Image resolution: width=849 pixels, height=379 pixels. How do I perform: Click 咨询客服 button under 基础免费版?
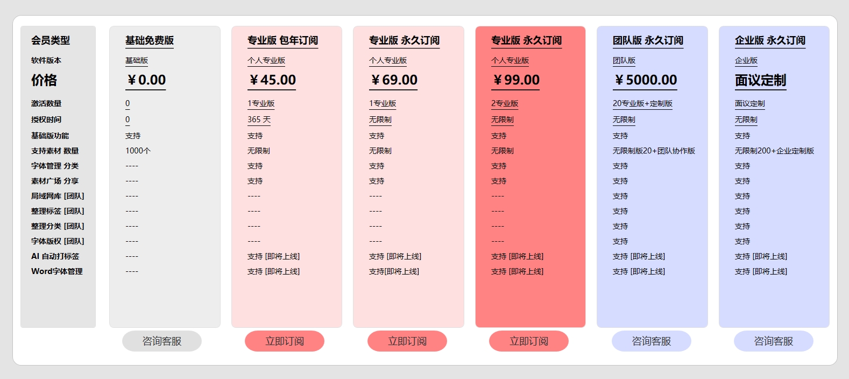[162, 341]
